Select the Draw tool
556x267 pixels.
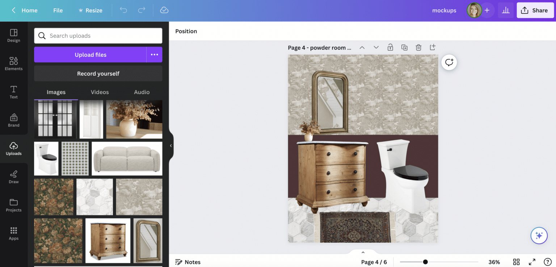pyautogui.click(x=14, y=177)
